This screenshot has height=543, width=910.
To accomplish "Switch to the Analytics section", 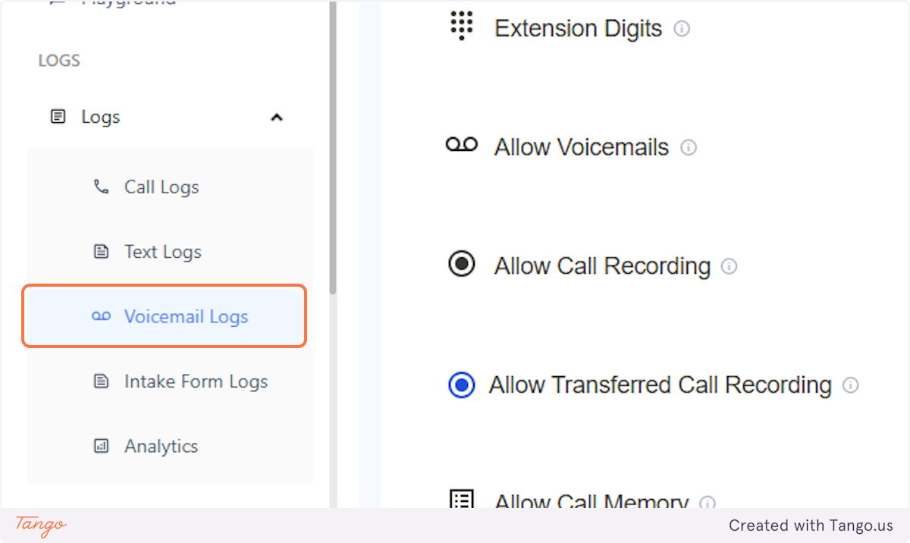I will pos(161,446).
